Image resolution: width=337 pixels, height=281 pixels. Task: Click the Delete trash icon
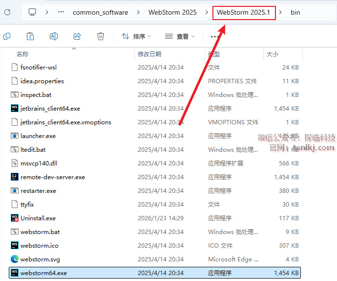pyautogui.click(x=101, y=36)
